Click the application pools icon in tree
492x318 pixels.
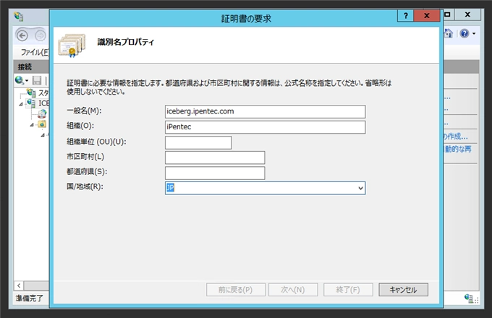click(x=43, y=113)
